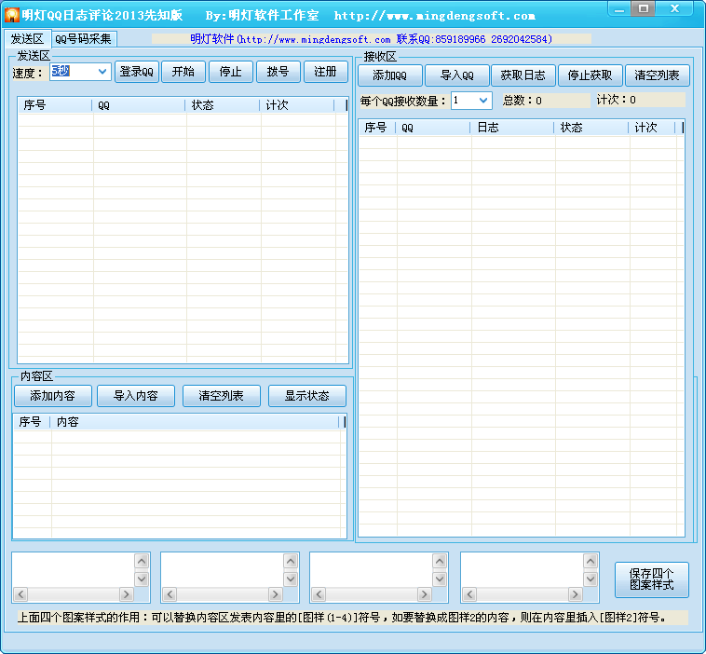This screenshot has height=654, width=706.
Task: Hit the 停止 button in the sending area
Action: tap(230, 72)
